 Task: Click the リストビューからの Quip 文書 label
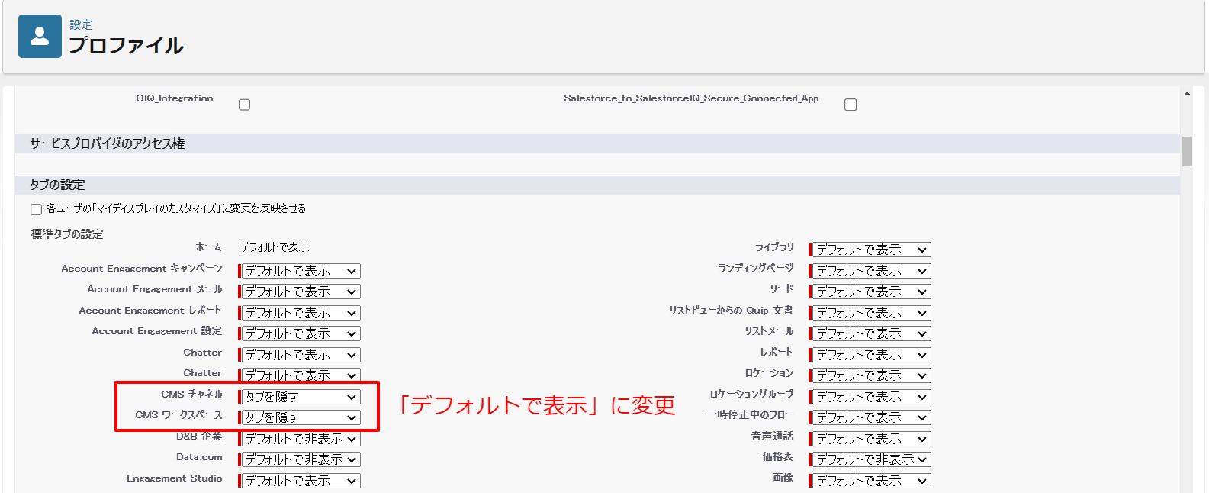coord(732,311)
